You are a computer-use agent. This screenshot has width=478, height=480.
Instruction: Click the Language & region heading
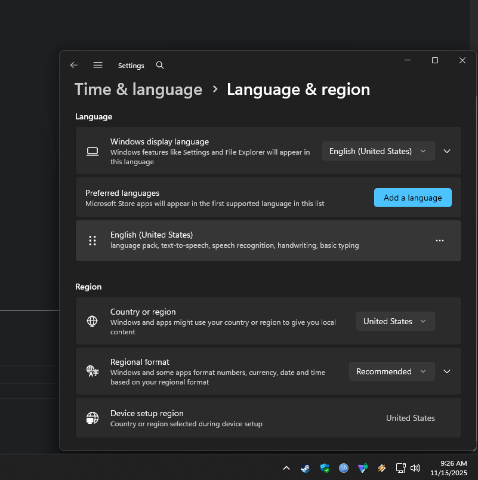pos(298,90)
